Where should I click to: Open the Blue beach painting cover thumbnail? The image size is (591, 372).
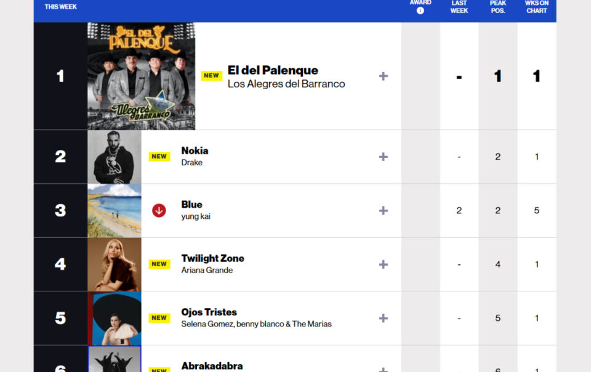click(115, 211)
